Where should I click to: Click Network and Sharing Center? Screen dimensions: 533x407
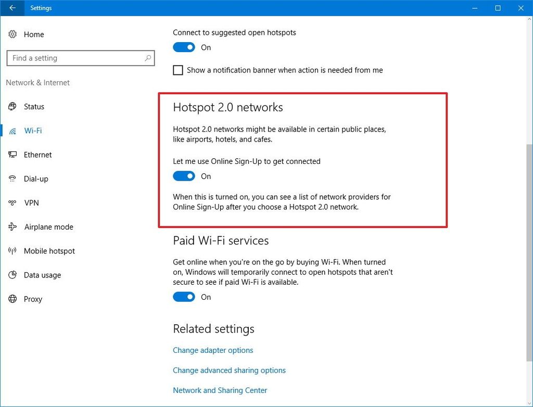pos(220,390)
